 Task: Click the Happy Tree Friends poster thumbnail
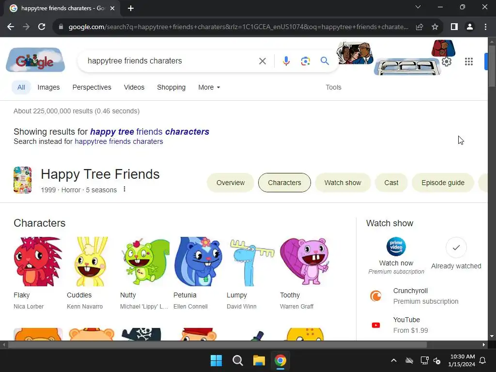(x=22, y=180)
